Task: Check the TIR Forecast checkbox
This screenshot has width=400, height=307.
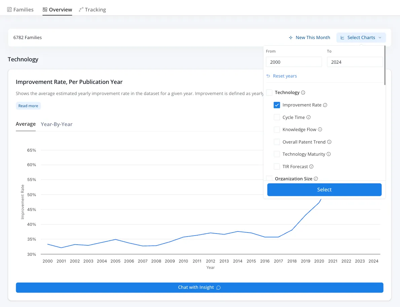Action: click(277, 167)
